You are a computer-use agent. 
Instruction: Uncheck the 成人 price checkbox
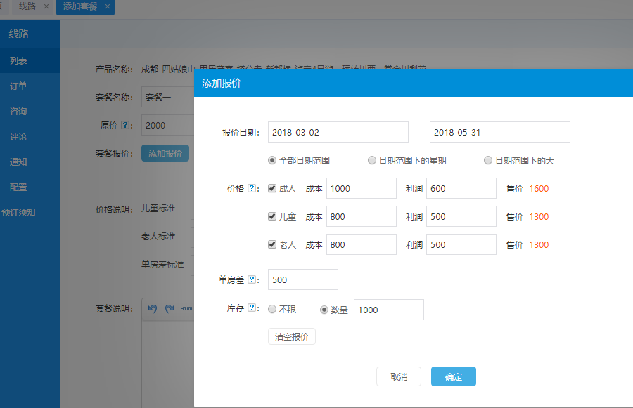272,189
